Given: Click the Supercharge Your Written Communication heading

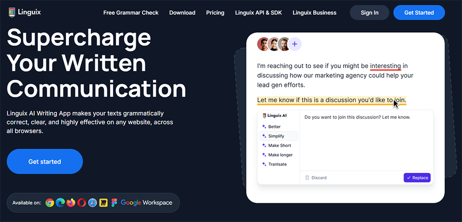Looking at the screenshot, I should 96,63.
